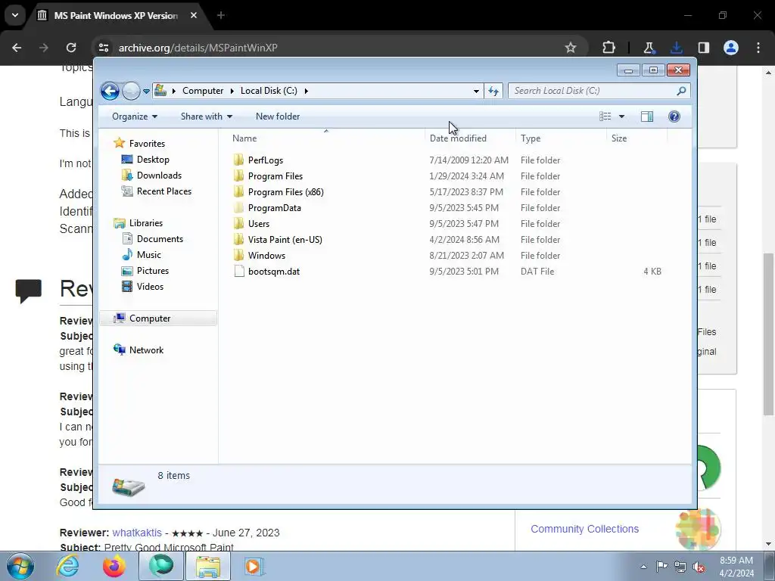
Task: Click the Change your view icon
Action: coord(605,117)
